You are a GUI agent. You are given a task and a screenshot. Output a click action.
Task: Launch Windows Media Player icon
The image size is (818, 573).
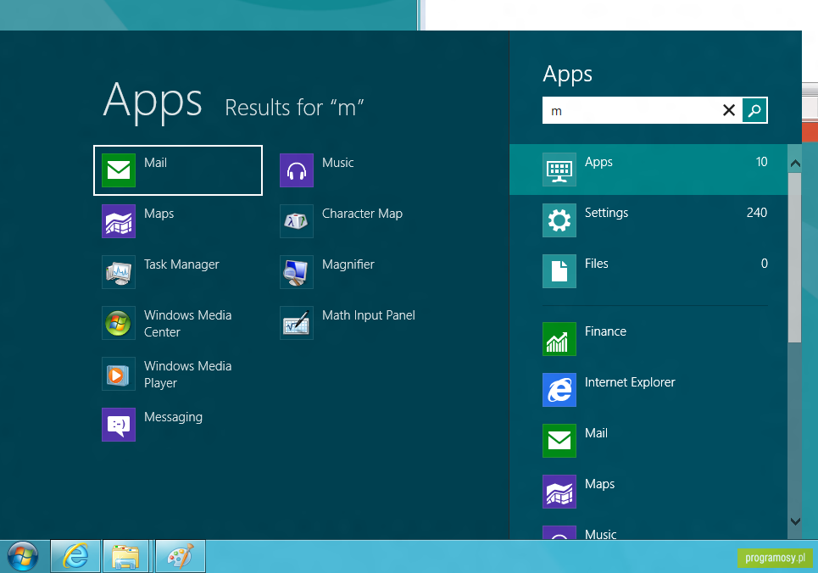(x=119, y=374)
